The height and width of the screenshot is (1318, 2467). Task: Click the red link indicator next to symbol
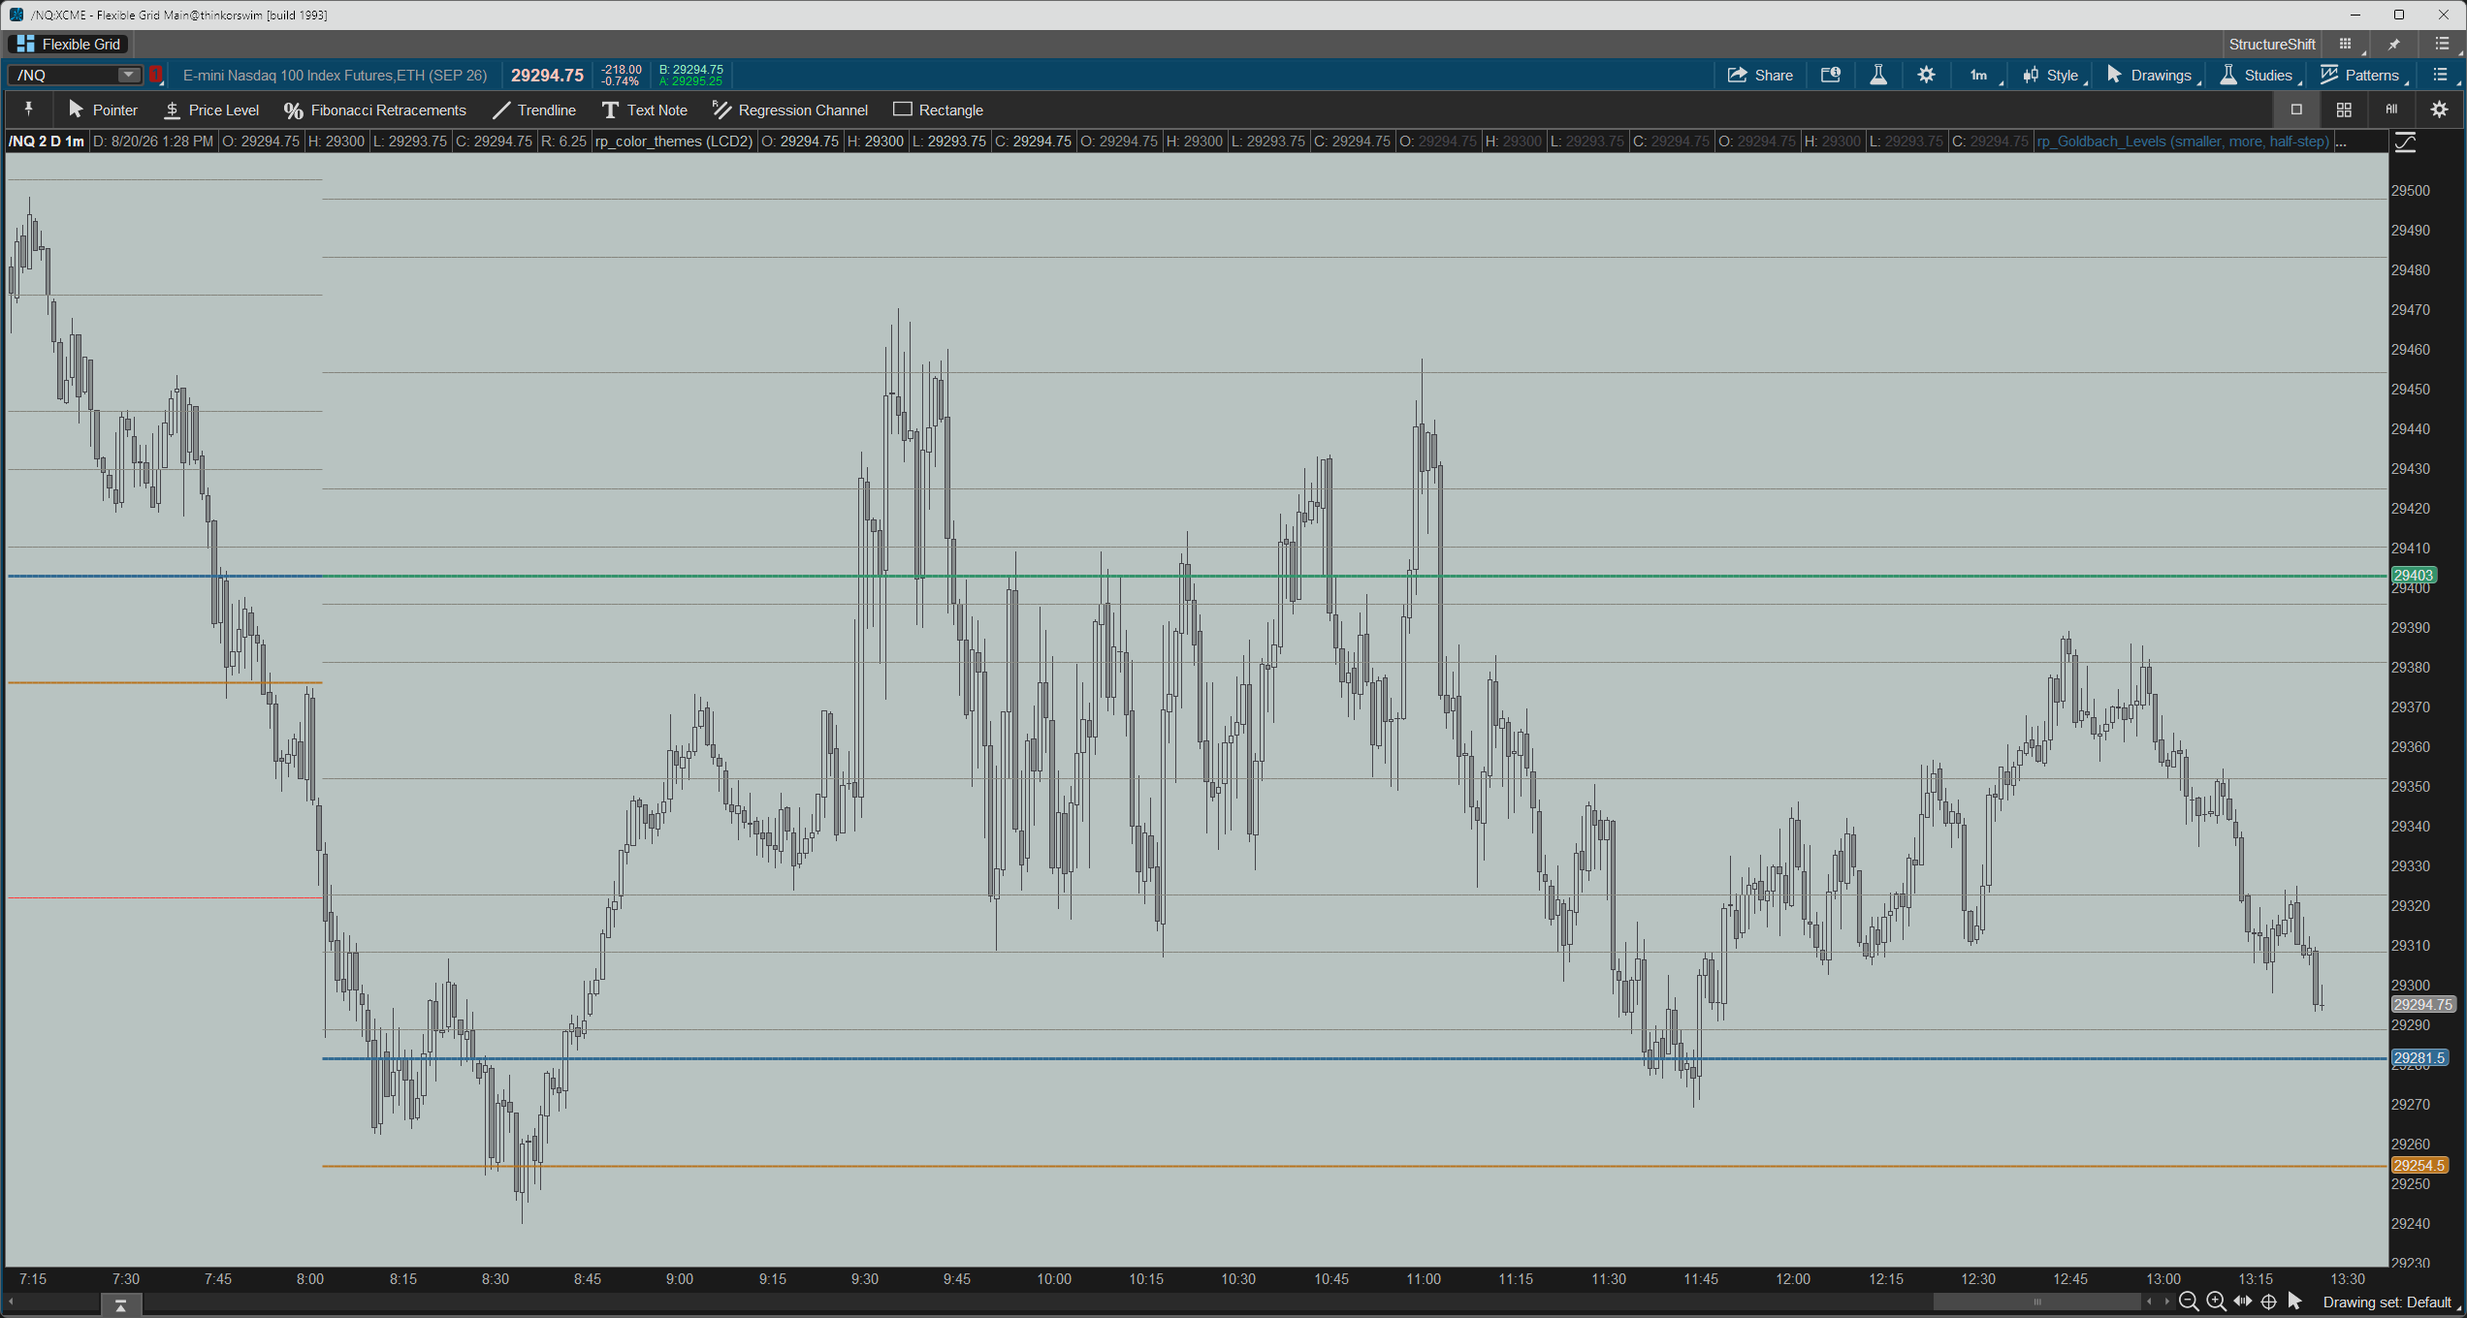pyautogui.click(x=155, y=75)
